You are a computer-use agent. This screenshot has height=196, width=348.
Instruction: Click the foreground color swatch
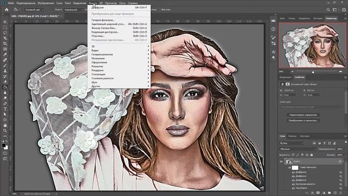[x=4, y=145]
